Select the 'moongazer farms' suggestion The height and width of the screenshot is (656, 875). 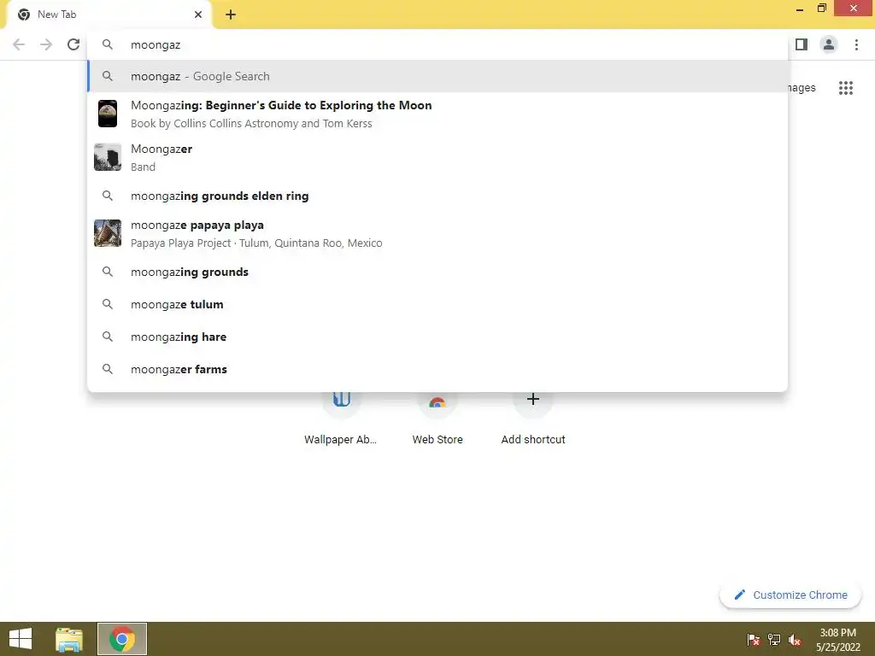click(x=438, y=369)
